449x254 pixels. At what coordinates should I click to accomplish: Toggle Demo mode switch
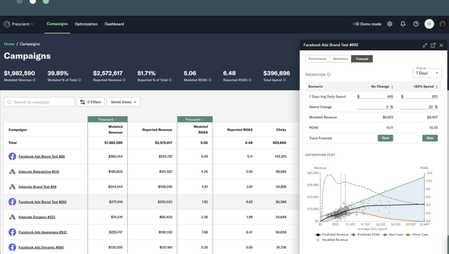(x=356, y=24)
